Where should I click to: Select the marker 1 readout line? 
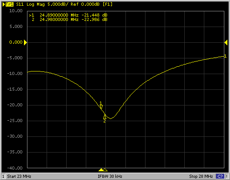click(68, 15)
